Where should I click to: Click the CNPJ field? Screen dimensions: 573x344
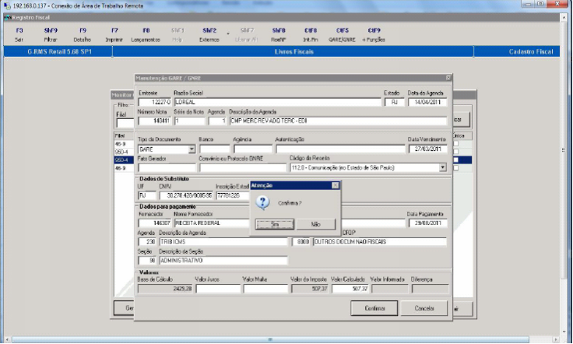[x=185, y=195]
